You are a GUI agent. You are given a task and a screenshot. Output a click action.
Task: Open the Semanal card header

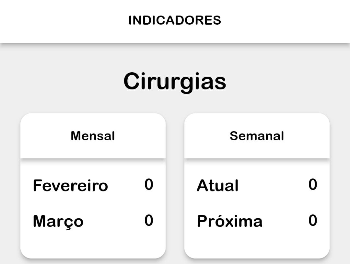(x=257, y=136)
